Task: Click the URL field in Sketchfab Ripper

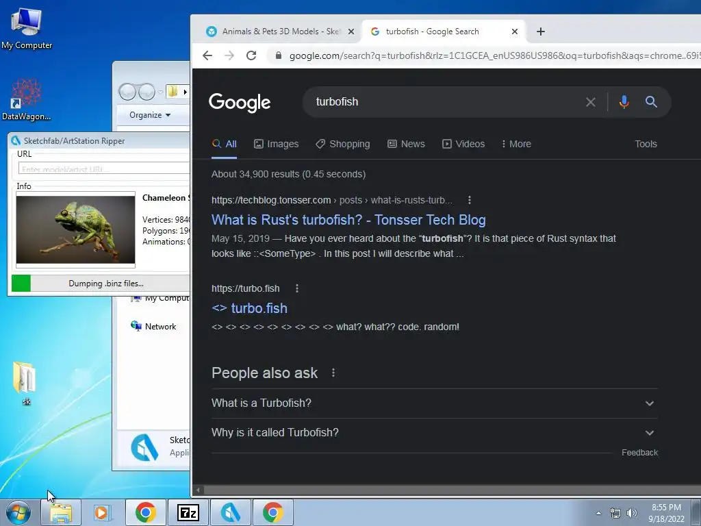Action: click(x=104, y=168)
